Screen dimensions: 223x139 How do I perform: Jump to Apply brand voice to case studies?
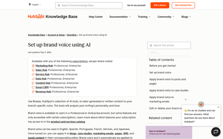(169, 90)
